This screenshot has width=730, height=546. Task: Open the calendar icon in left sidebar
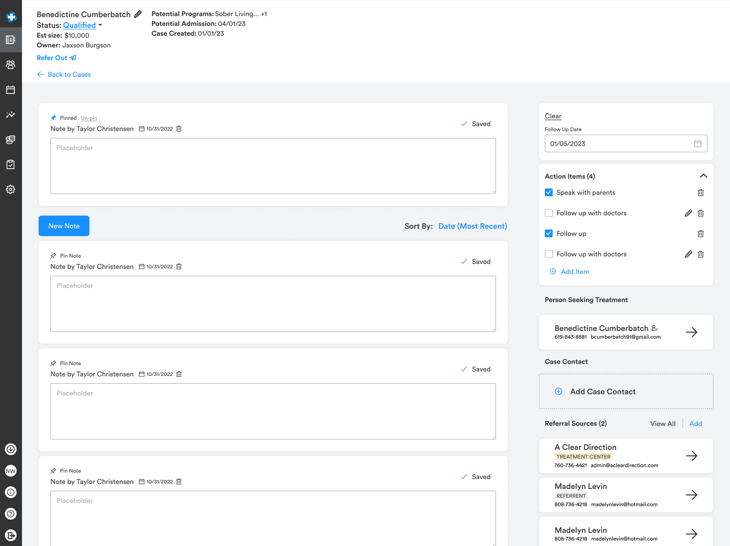tap(11, 90)
